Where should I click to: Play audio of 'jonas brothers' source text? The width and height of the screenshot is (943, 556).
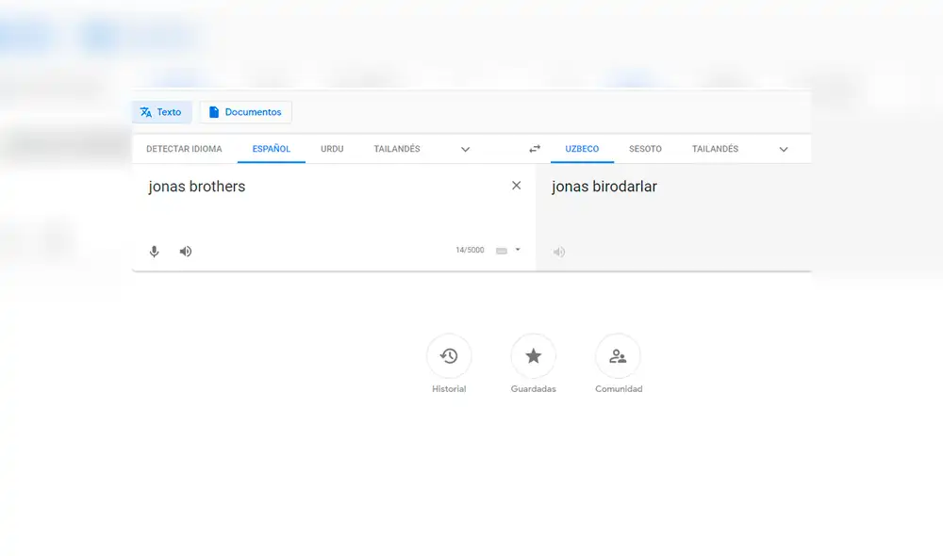click(x=185, y=252)
